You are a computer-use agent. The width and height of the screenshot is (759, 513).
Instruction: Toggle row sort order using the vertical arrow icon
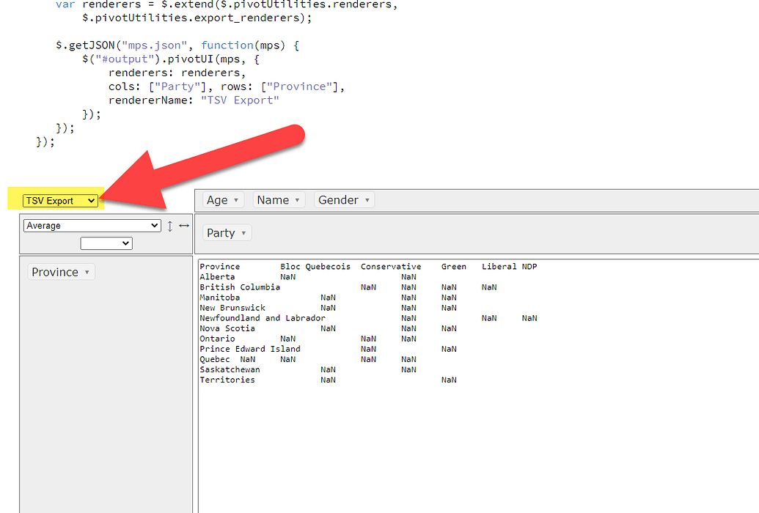pyautogui.click(x=169, y=225)
